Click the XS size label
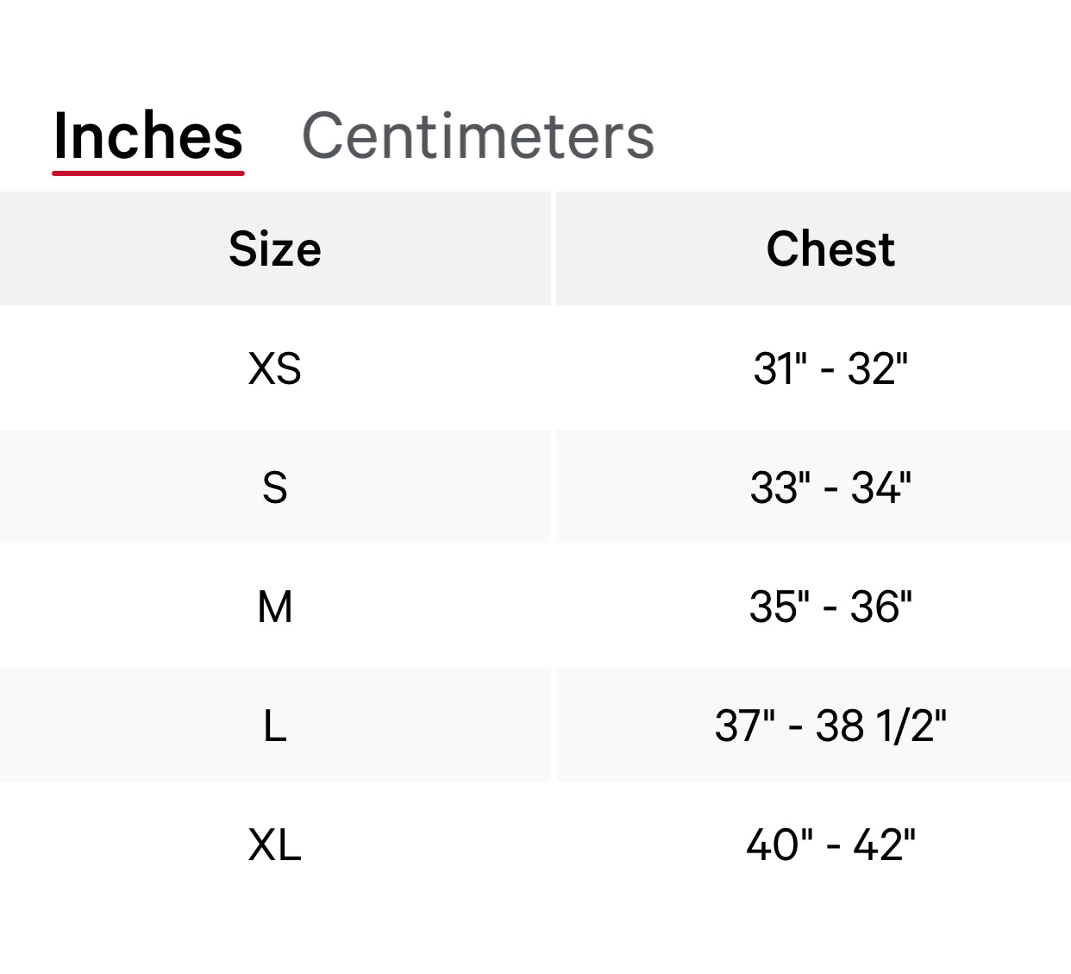1071x974 pixels. [x=275, y=368]
